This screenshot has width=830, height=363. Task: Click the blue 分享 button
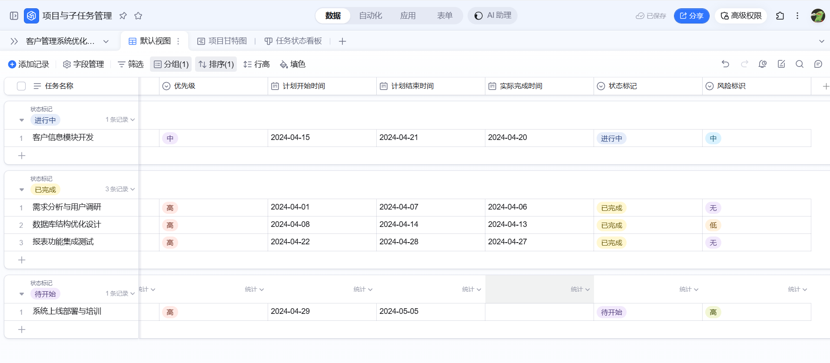[x=691, y=16]
